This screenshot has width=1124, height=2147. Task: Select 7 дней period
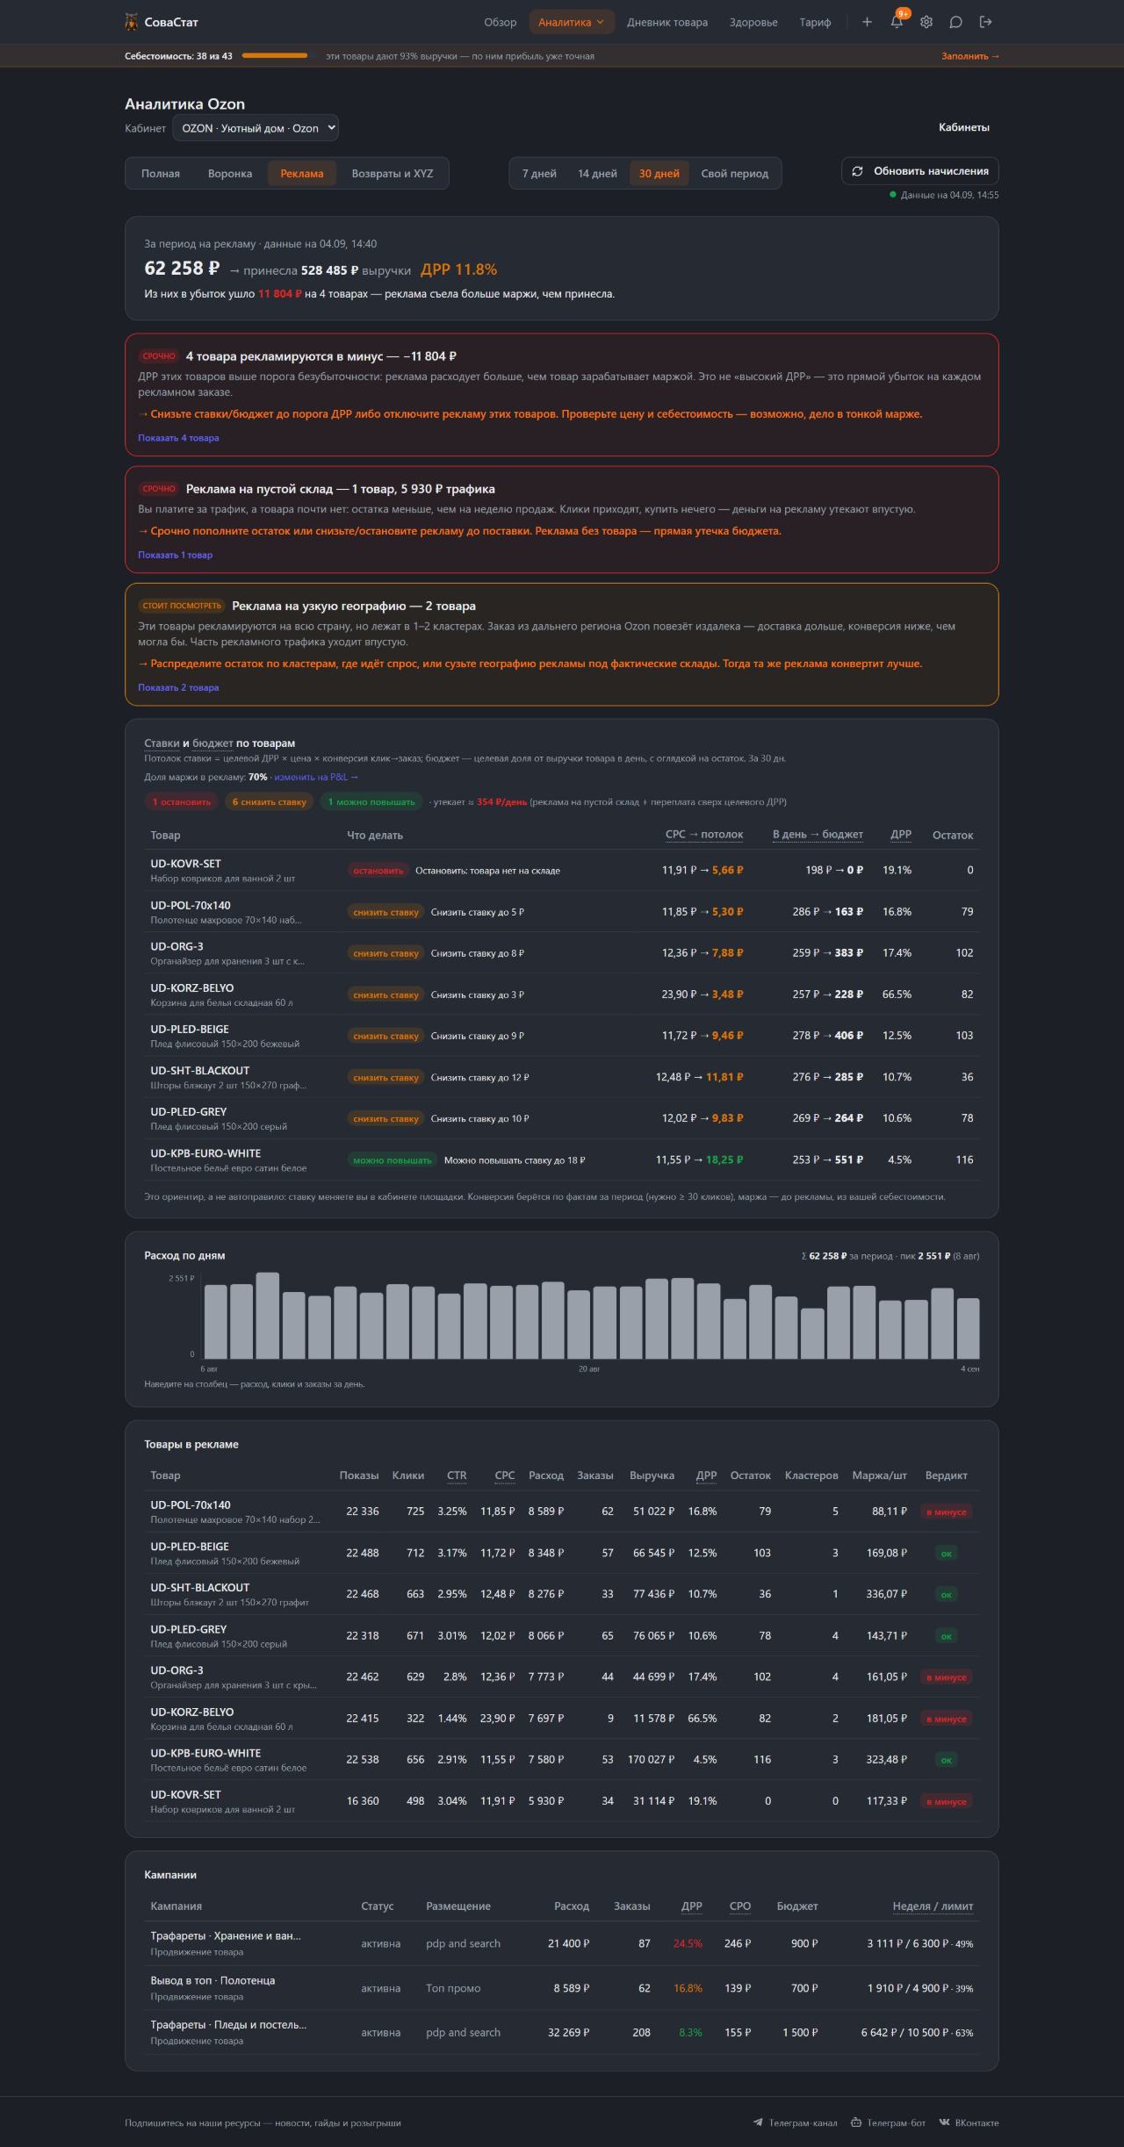(x=539, y=174)
